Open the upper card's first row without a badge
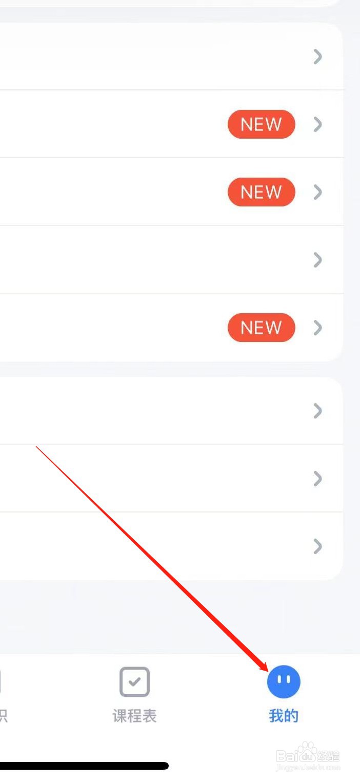 (x=171, y=56)
